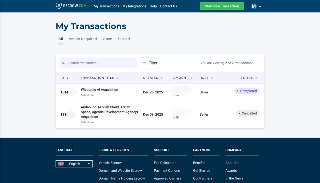This screenshot has height=183, width=320.
Task: Open the Arklab Inc. Acquisition transaction
Action: (x=109, y=112)
